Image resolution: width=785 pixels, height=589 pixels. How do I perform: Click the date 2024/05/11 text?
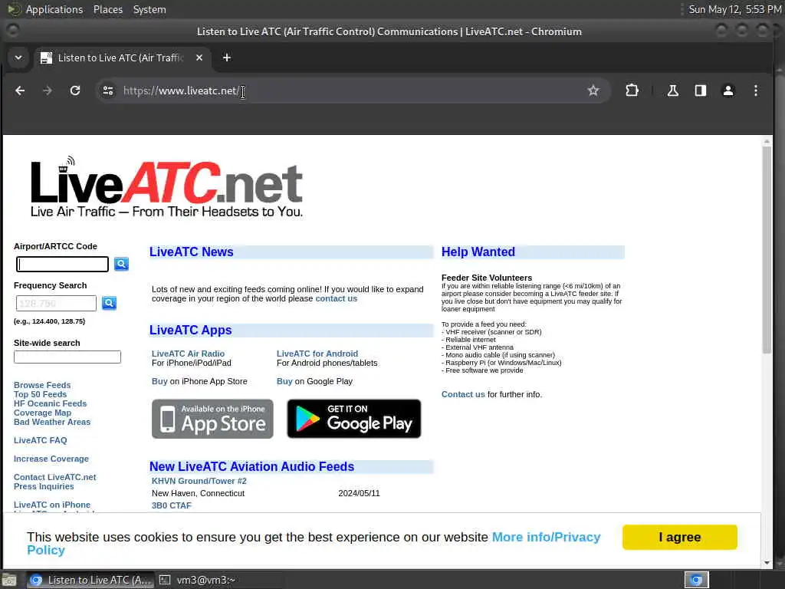pos(359,493)
